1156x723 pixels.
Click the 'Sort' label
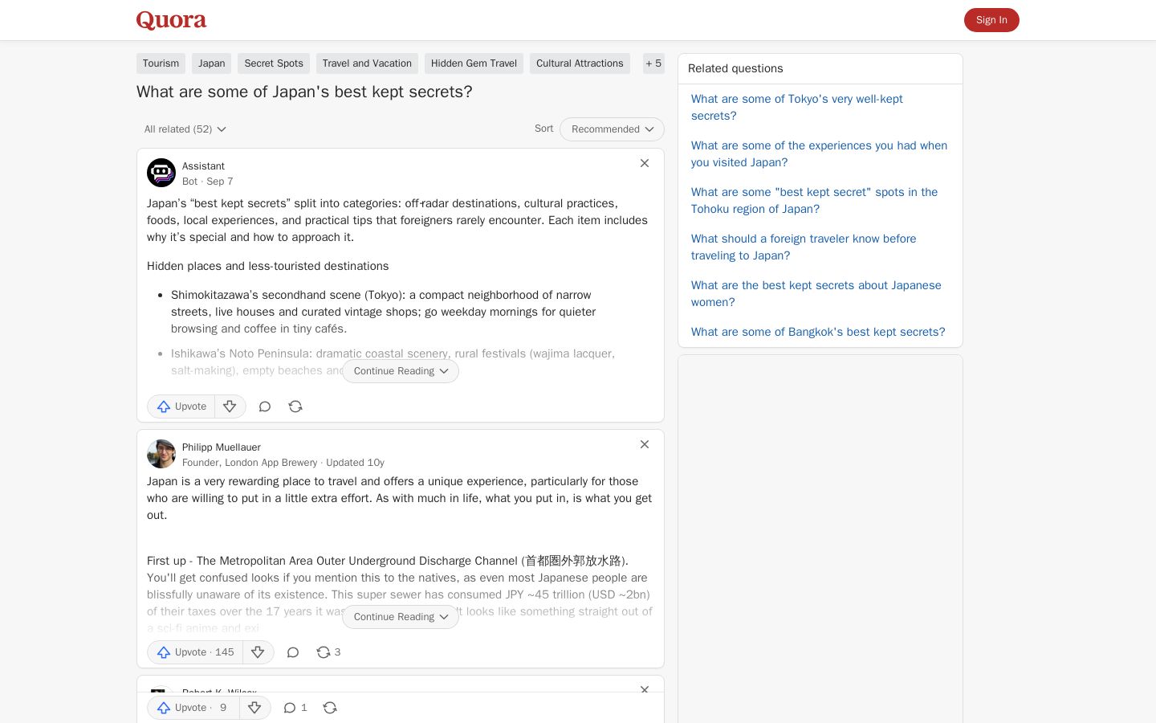(544, 129)
